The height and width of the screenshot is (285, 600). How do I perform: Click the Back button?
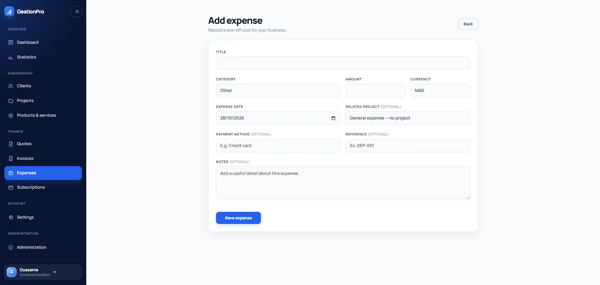click(468, 24)
